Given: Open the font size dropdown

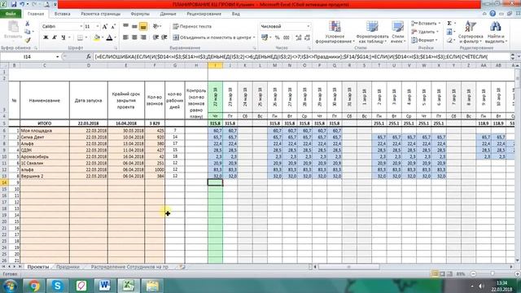Looking at the screenshot, I should pyautogui.click(x=98, y=26).
